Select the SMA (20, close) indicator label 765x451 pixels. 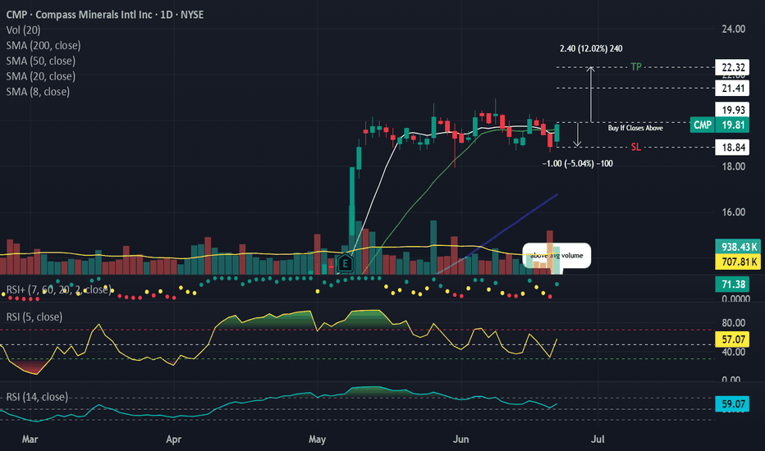pos(41,76)
